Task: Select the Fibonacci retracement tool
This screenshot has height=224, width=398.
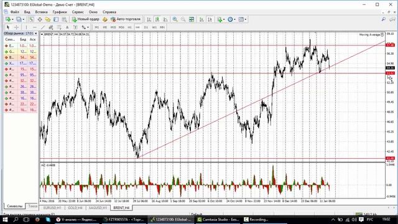Action: (59, 27)
